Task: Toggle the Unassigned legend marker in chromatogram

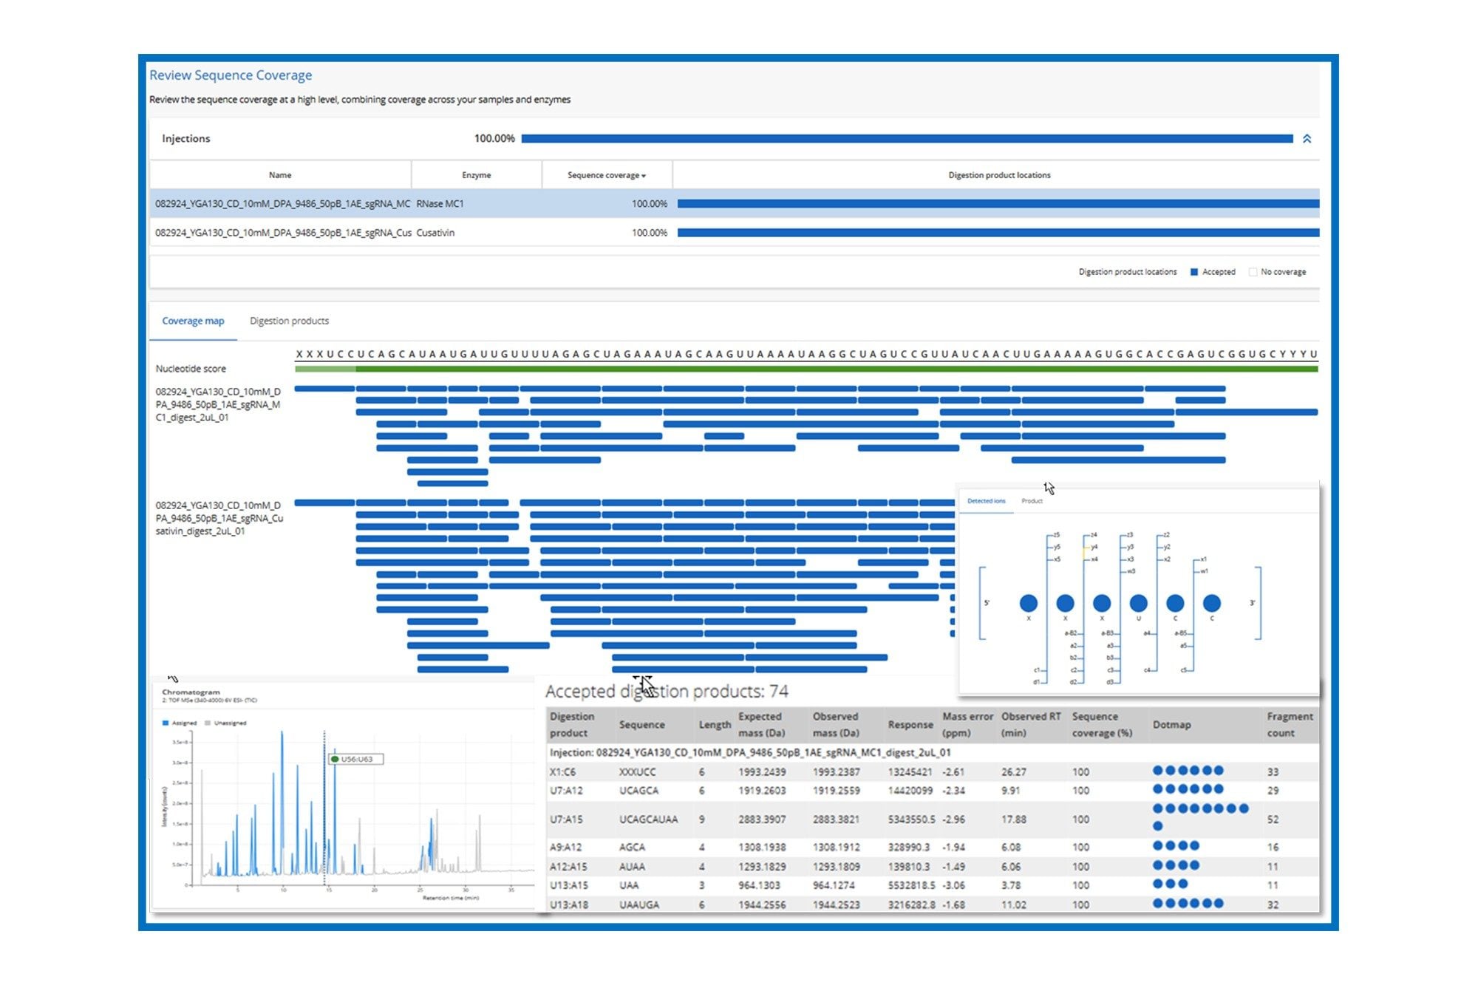Action: coord(208,723)
